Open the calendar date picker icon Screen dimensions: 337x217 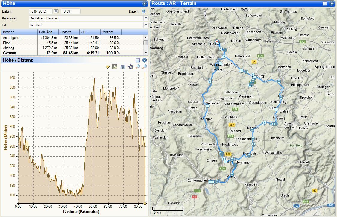tap(56, 11)
